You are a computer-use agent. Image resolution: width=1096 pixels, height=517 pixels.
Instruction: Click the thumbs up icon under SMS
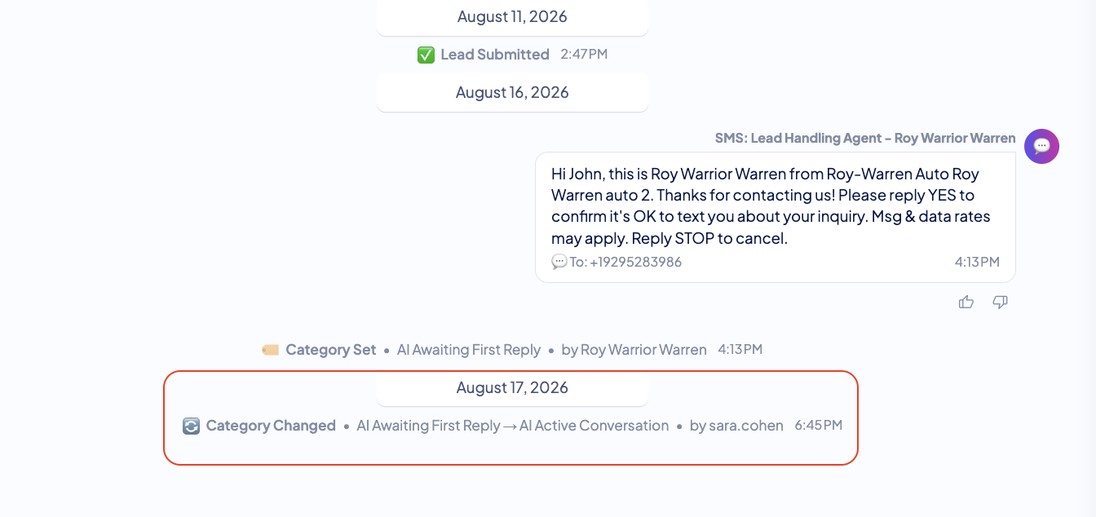coord(966,302)
